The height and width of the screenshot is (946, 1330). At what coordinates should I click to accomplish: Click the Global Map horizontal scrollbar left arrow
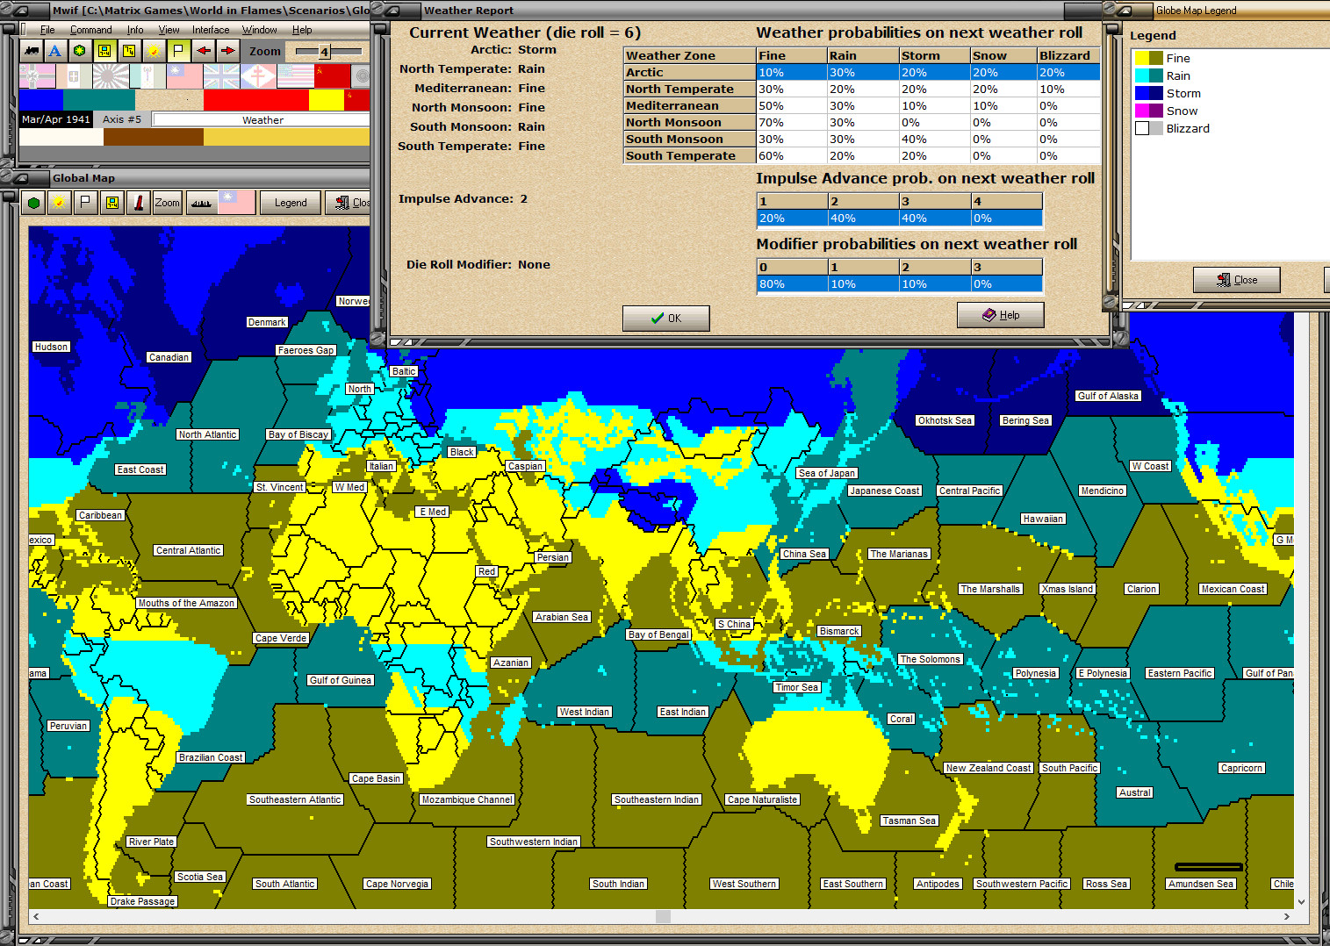tap(36, 916)
